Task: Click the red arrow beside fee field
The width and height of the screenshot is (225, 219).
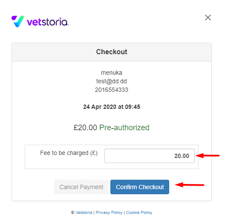Action: [x=208, y=155]
